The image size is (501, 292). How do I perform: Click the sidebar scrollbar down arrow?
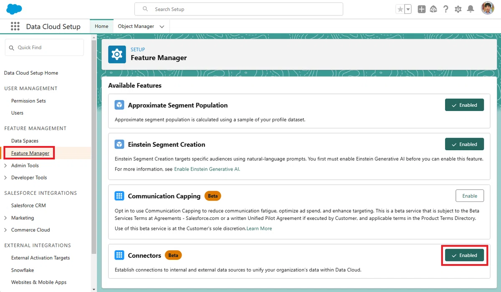click(x=94, y=289)
